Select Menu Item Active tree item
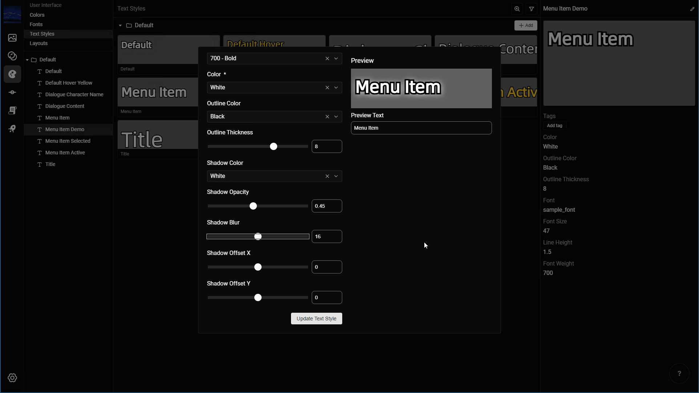 pyautogui.click(x=68, y=153)
